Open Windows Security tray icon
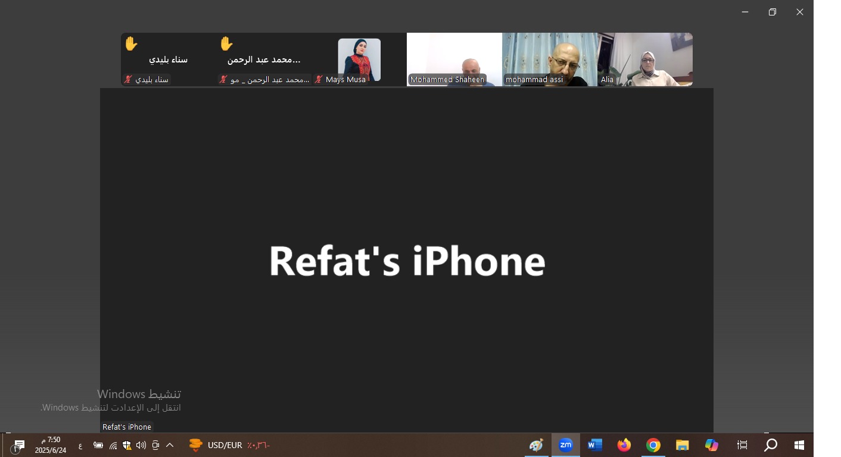The width and height of the screenshot is (841, 457). pyautogui.click(x=127, y=445)
